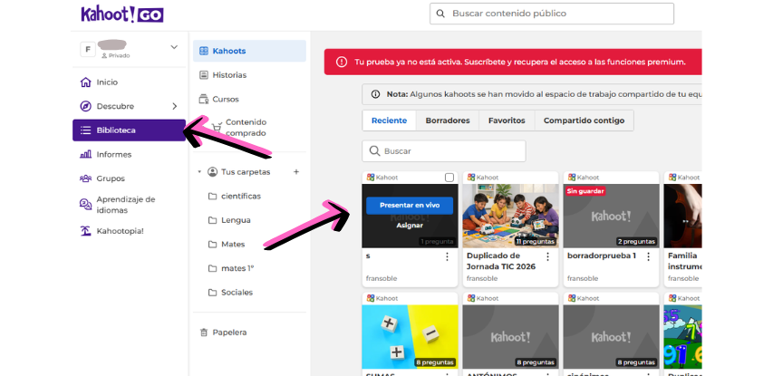This screenshot has height=376, width=773.
Task: Click the cientificas folder icon
Action: coord(212,196)
